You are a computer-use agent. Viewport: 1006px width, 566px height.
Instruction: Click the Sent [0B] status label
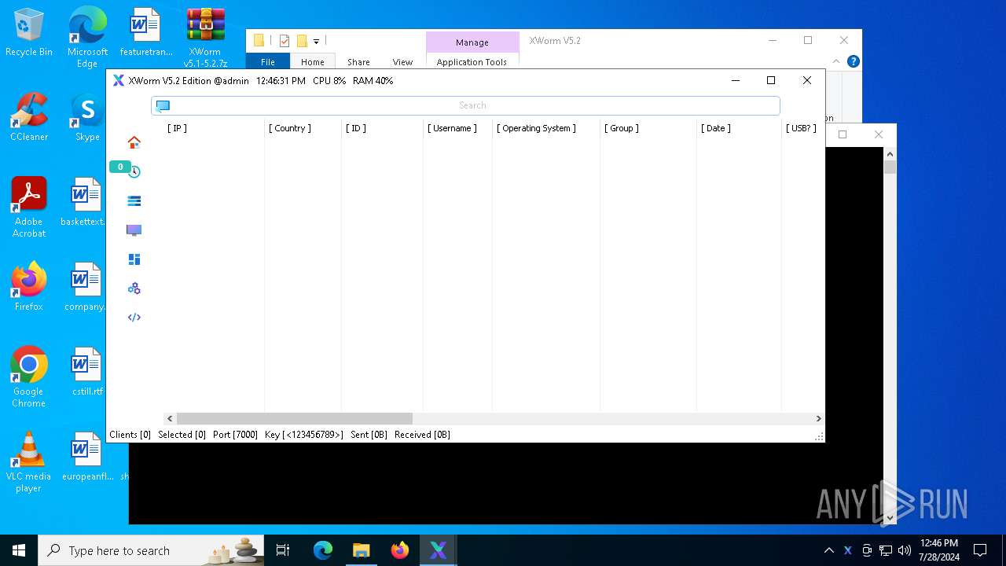point(369,435)
